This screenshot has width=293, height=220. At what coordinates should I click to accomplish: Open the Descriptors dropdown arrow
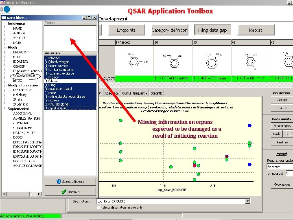point(247,201)
